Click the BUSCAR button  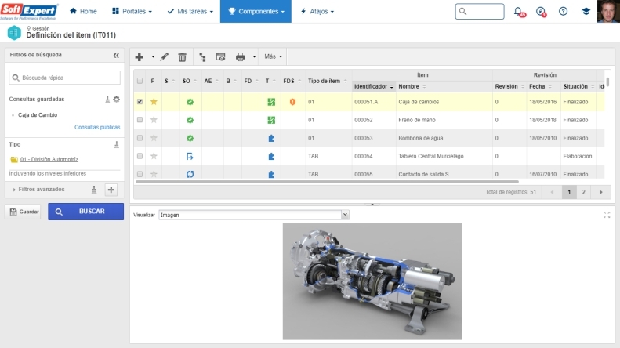point(85,212)
